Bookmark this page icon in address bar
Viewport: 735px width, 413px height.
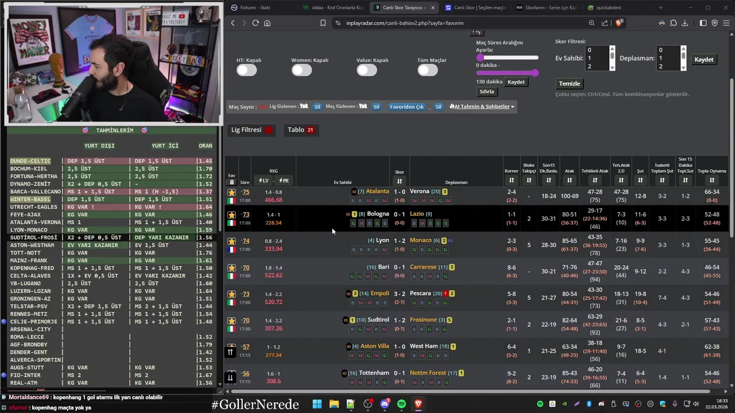point(323,23)
